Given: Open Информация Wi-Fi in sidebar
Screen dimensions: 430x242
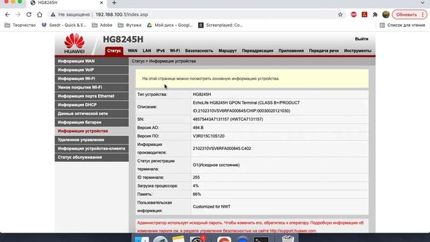Looking at the screenshot, I should [91, 79].
